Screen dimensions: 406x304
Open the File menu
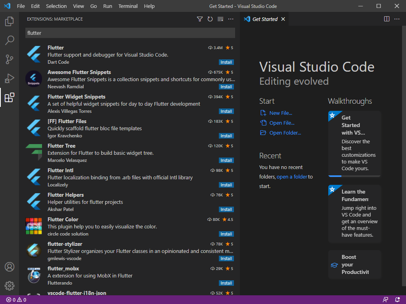(21, 6)
